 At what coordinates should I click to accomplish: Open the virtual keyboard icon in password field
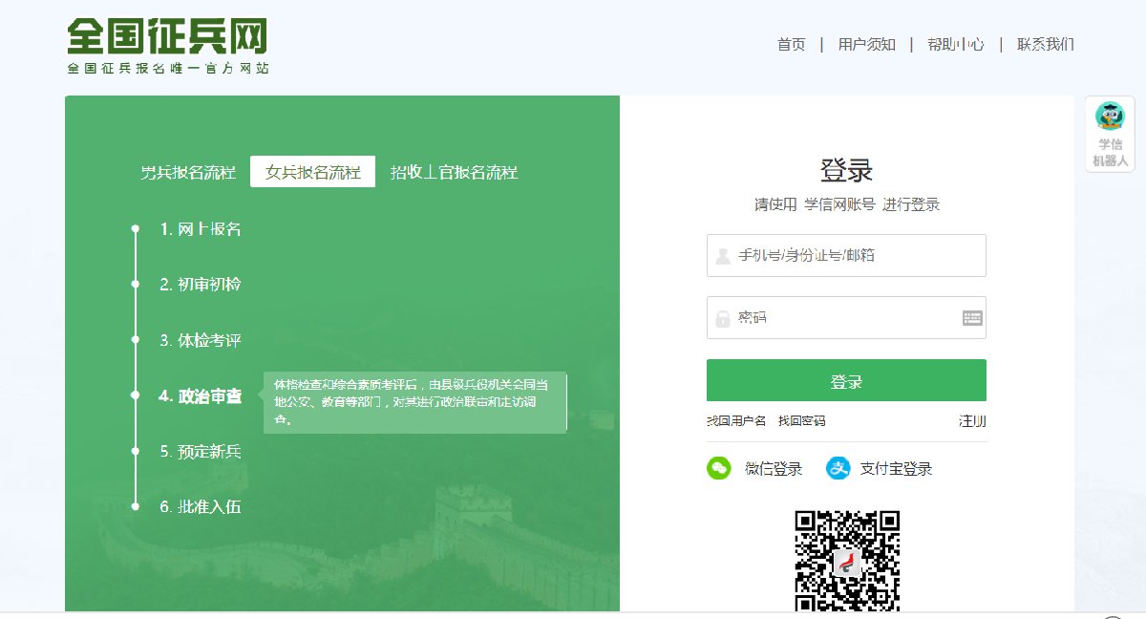(972, 318)
